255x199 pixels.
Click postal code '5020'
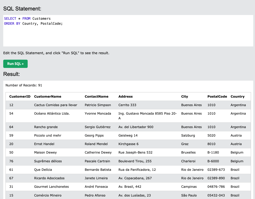211,136
